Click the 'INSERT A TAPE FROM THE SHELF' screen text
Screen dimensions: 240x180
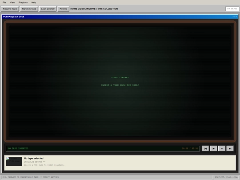point(120,85)
